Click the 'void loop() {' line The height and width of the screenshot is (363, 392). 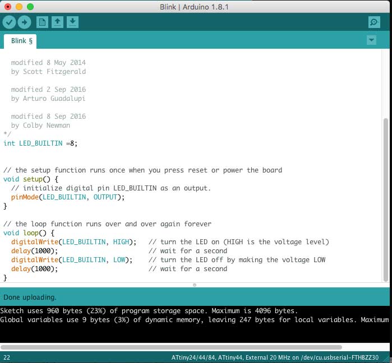tap(29, 233)
